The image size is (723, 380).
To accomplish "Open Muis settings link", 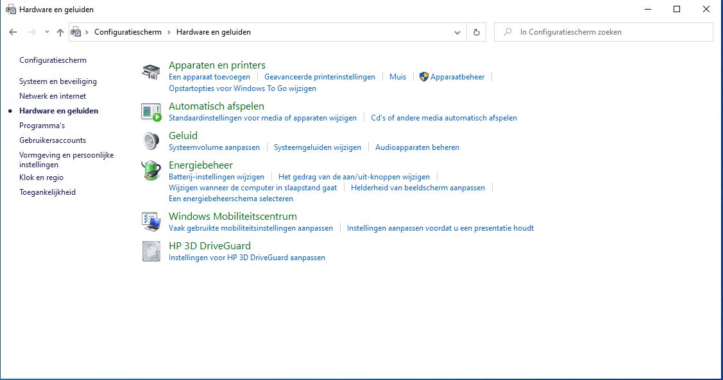I will (398, 77).
